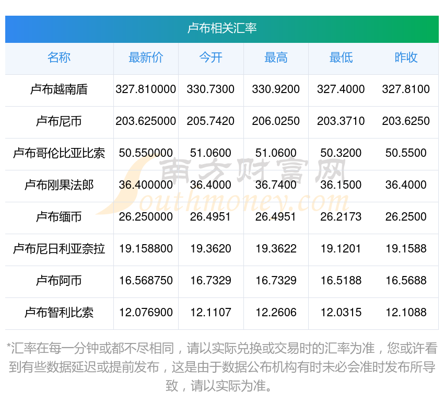Screen dimensions: 444x402
Task: Click latest price 36.400000
Action: pos(146,185)
